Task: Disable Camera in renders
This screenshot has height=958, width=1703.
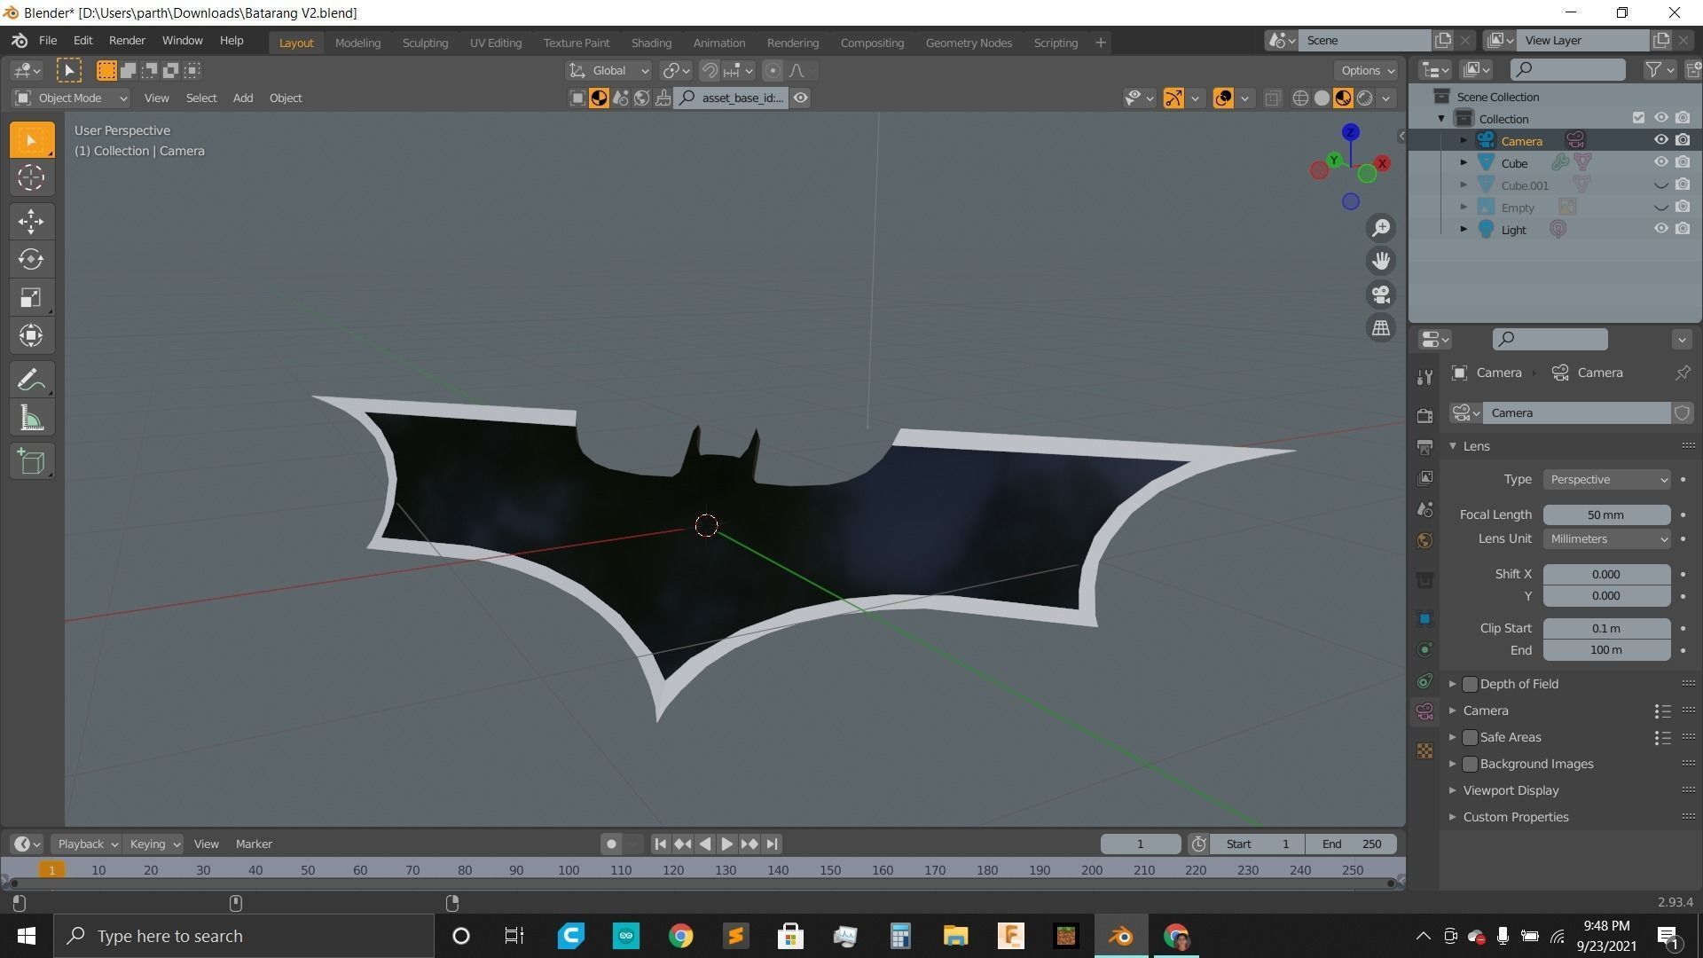Action: click(x=1683, y=140)
